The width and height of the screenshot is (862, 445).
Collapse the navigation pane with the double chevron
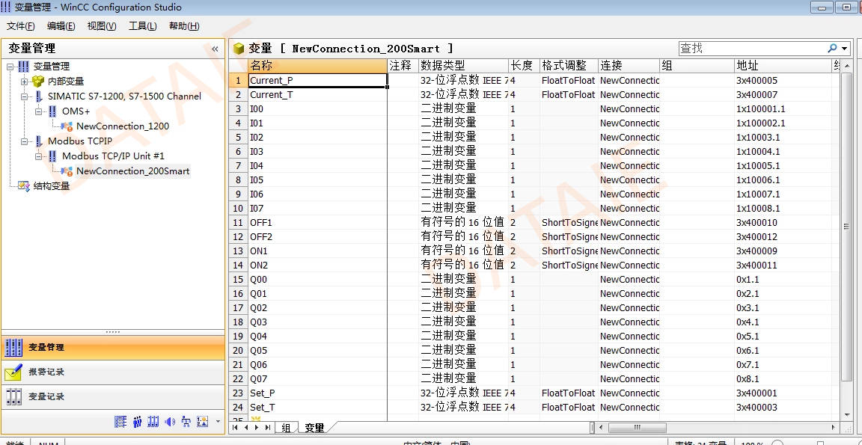(x=215, y=49)
